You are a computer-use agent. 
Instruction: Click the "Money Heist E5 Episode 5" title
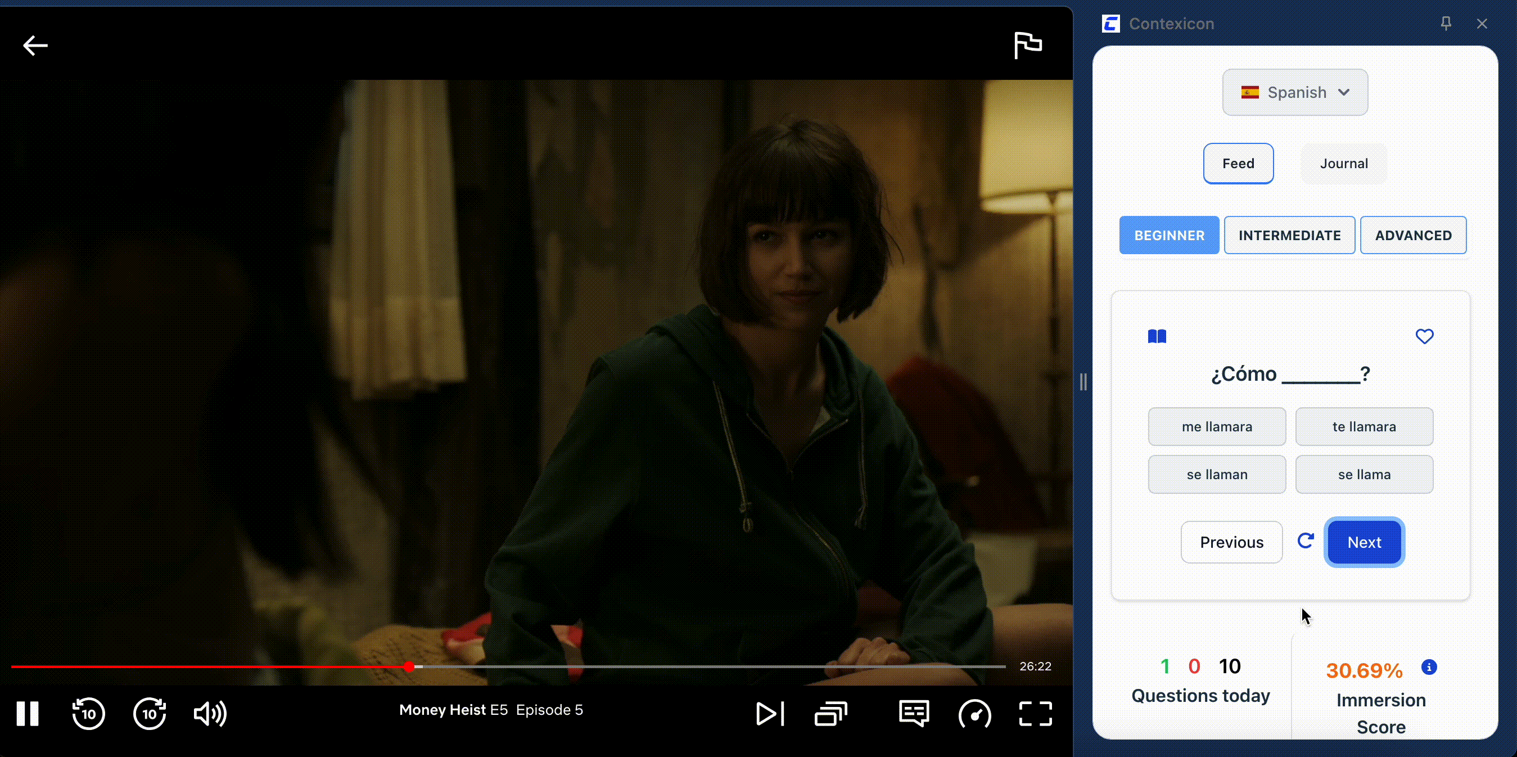point(491,710)
